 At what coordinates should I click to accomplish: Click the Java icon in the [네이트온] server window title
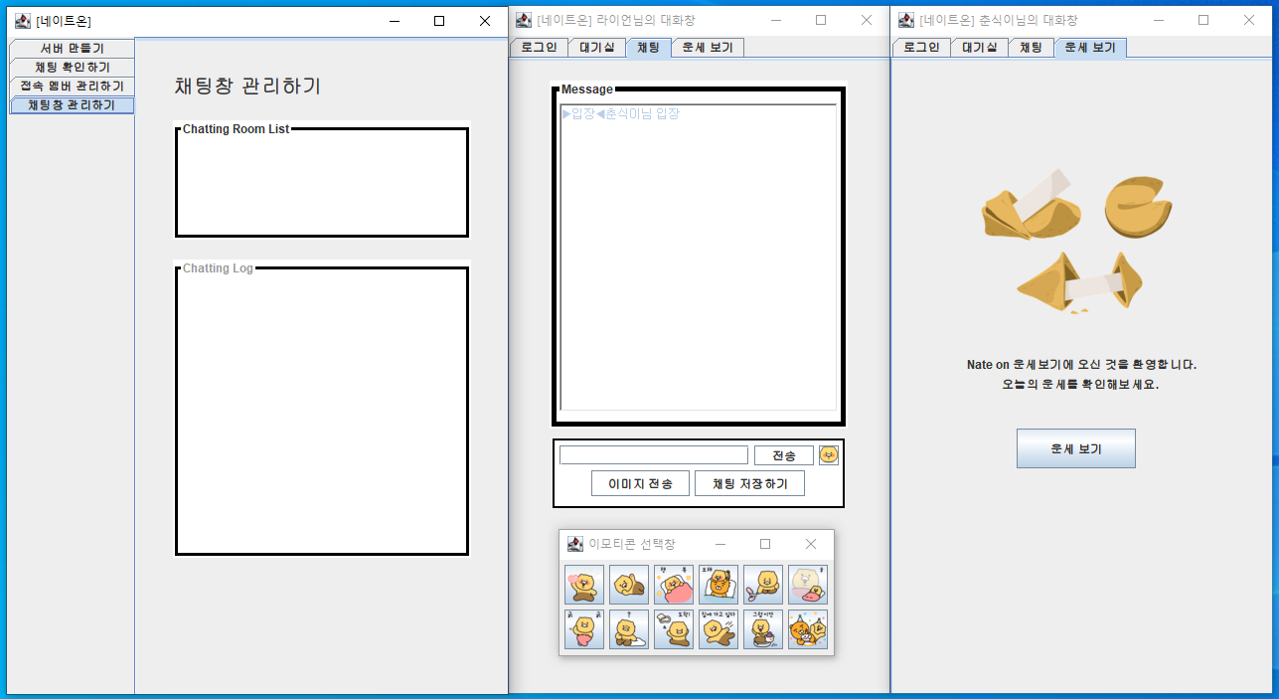coord(23,21)
